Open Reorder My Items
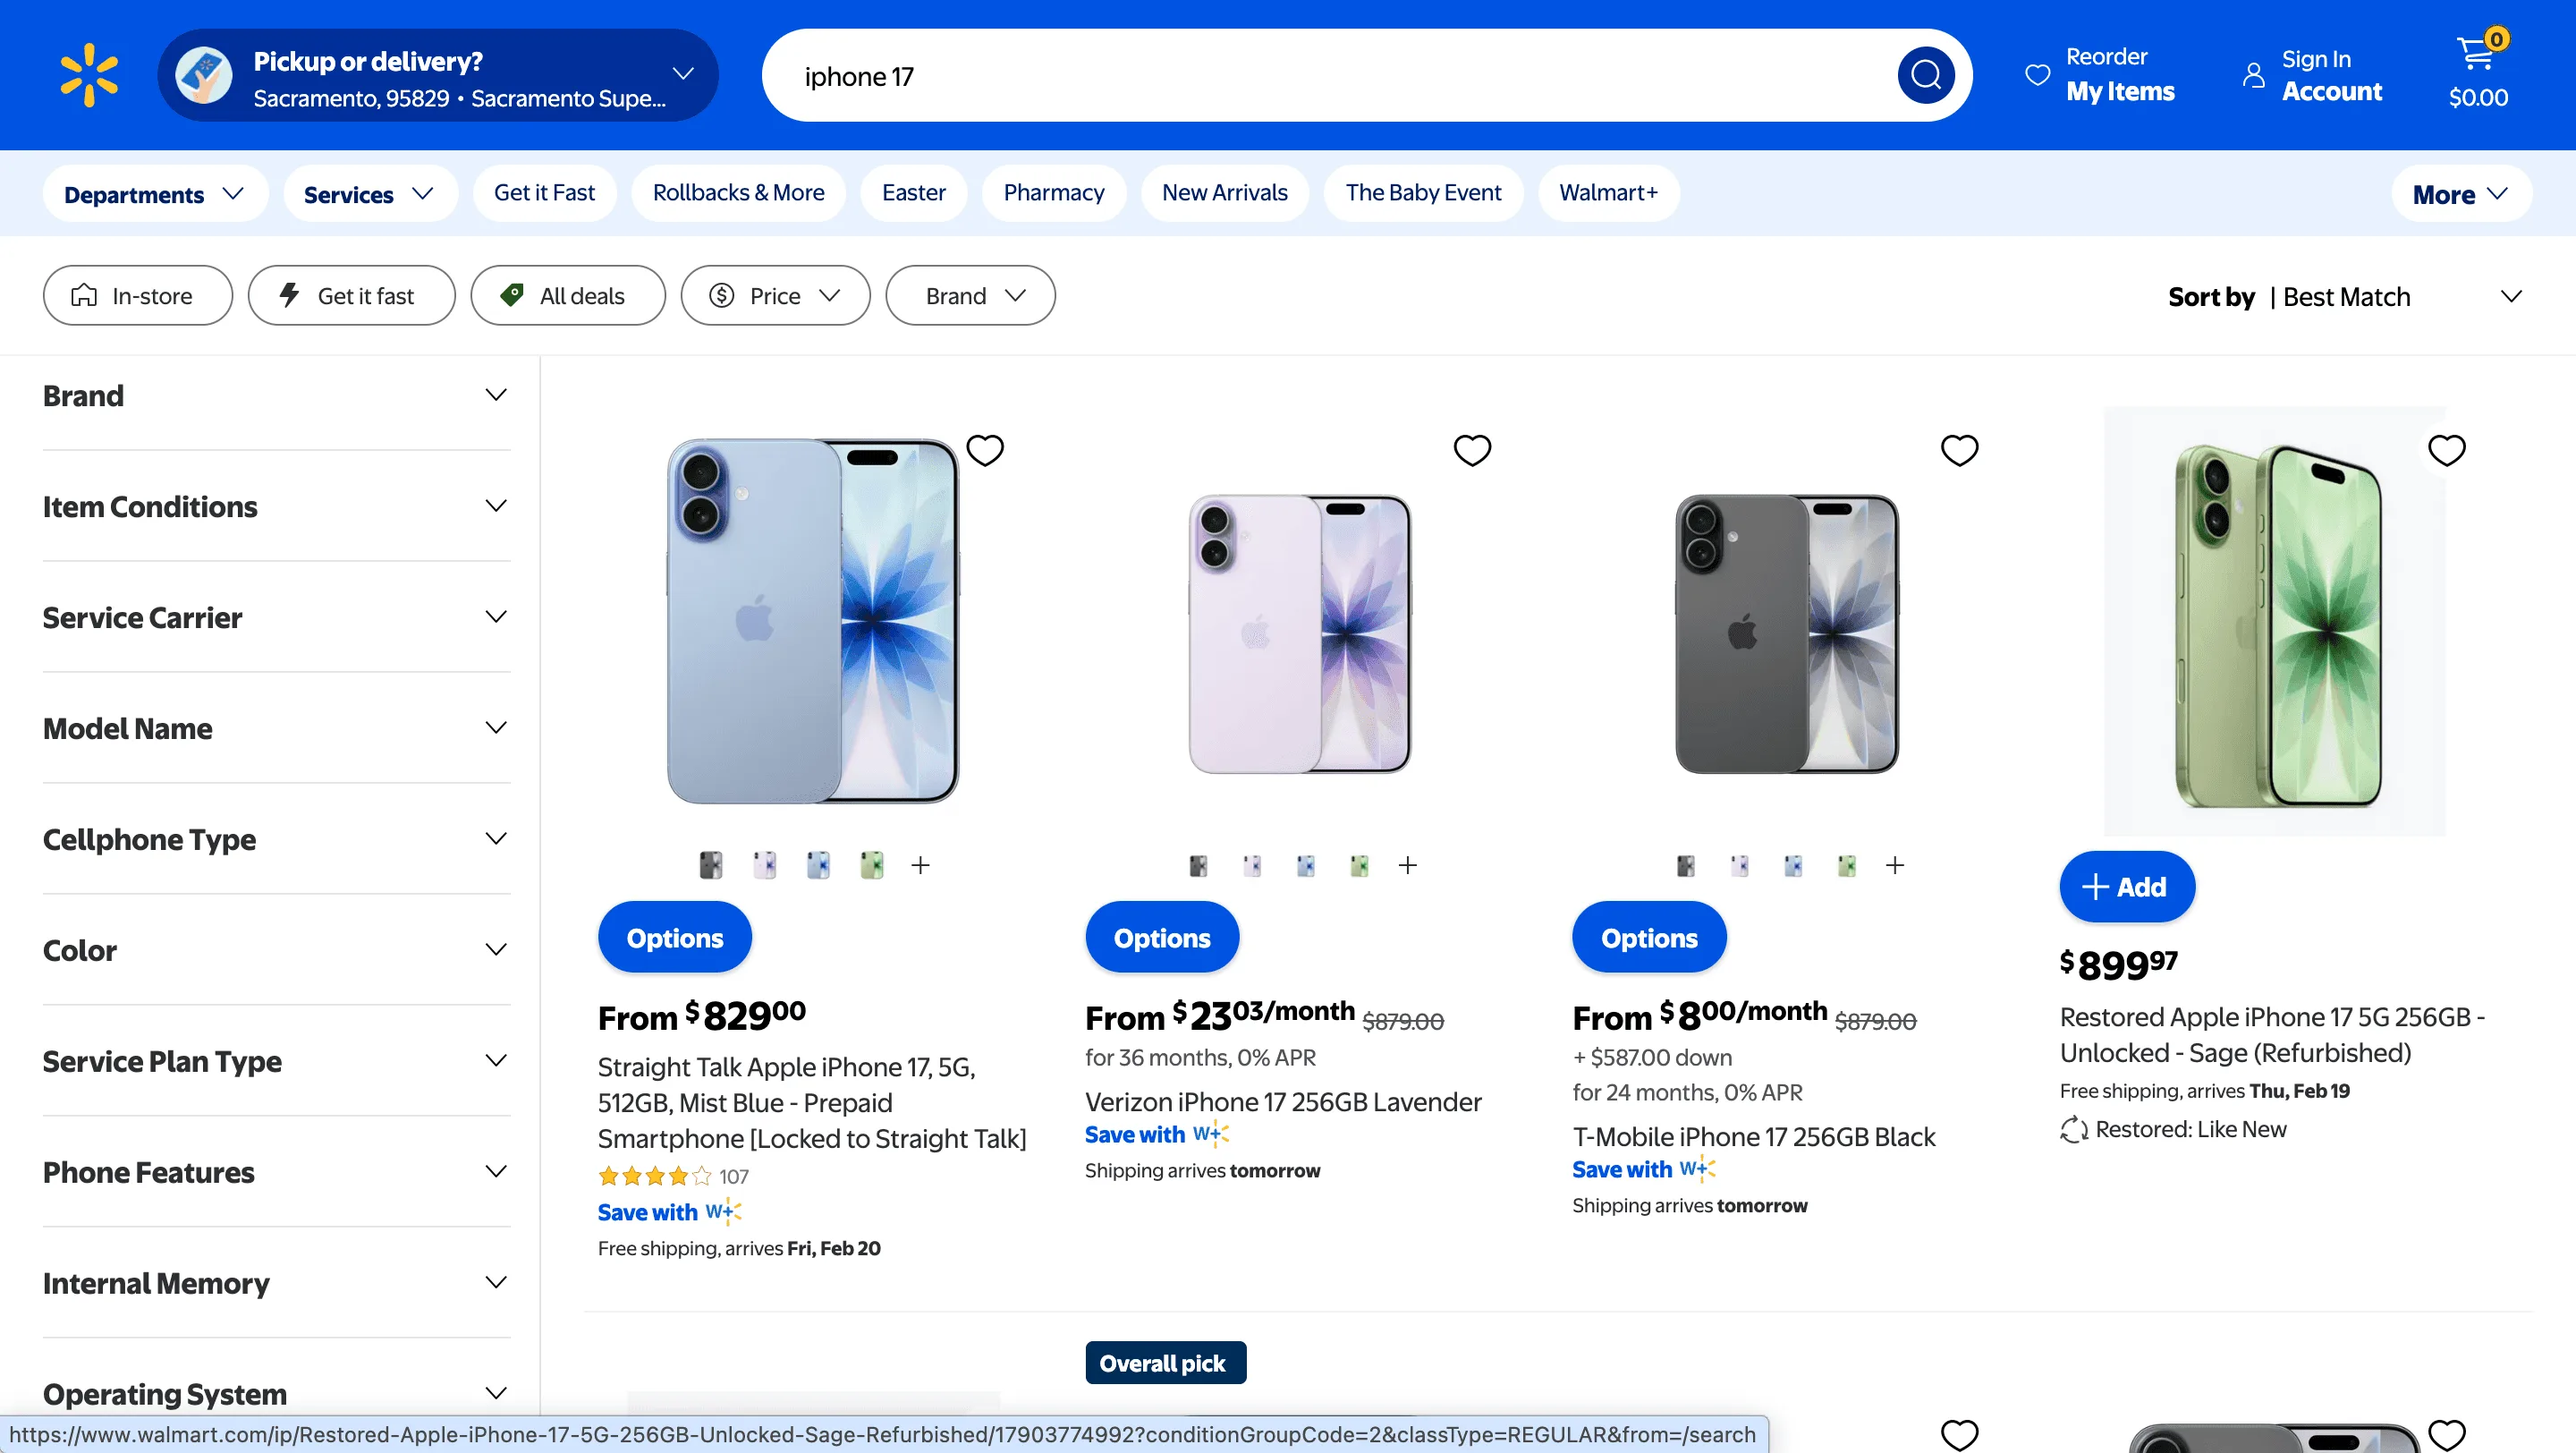Screen dimensions: 2576x1453 tap(2100, 74)
